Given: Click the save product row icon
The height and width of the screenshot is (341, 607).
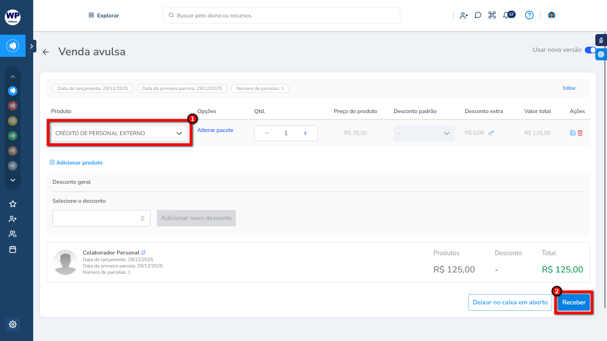Looking at the screenshot, I should pyautogui.click(x=573, y=133).
